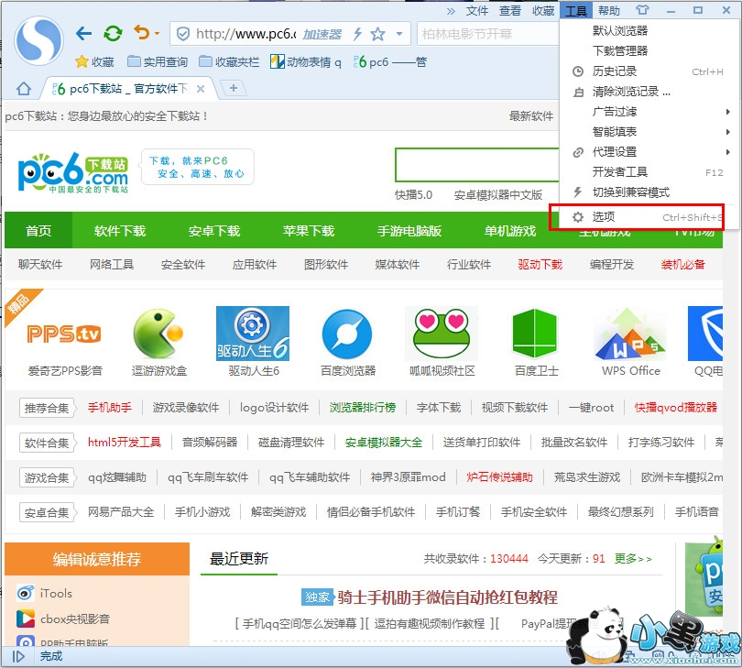This screenshot has height=668, width=742.
Task: Toggle the sidebar icon in status bar
Action: 18,656
